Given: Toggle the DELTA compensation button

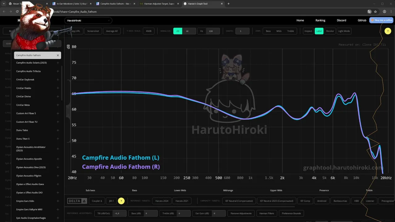Looking at the screenshot, I should 77,201.
